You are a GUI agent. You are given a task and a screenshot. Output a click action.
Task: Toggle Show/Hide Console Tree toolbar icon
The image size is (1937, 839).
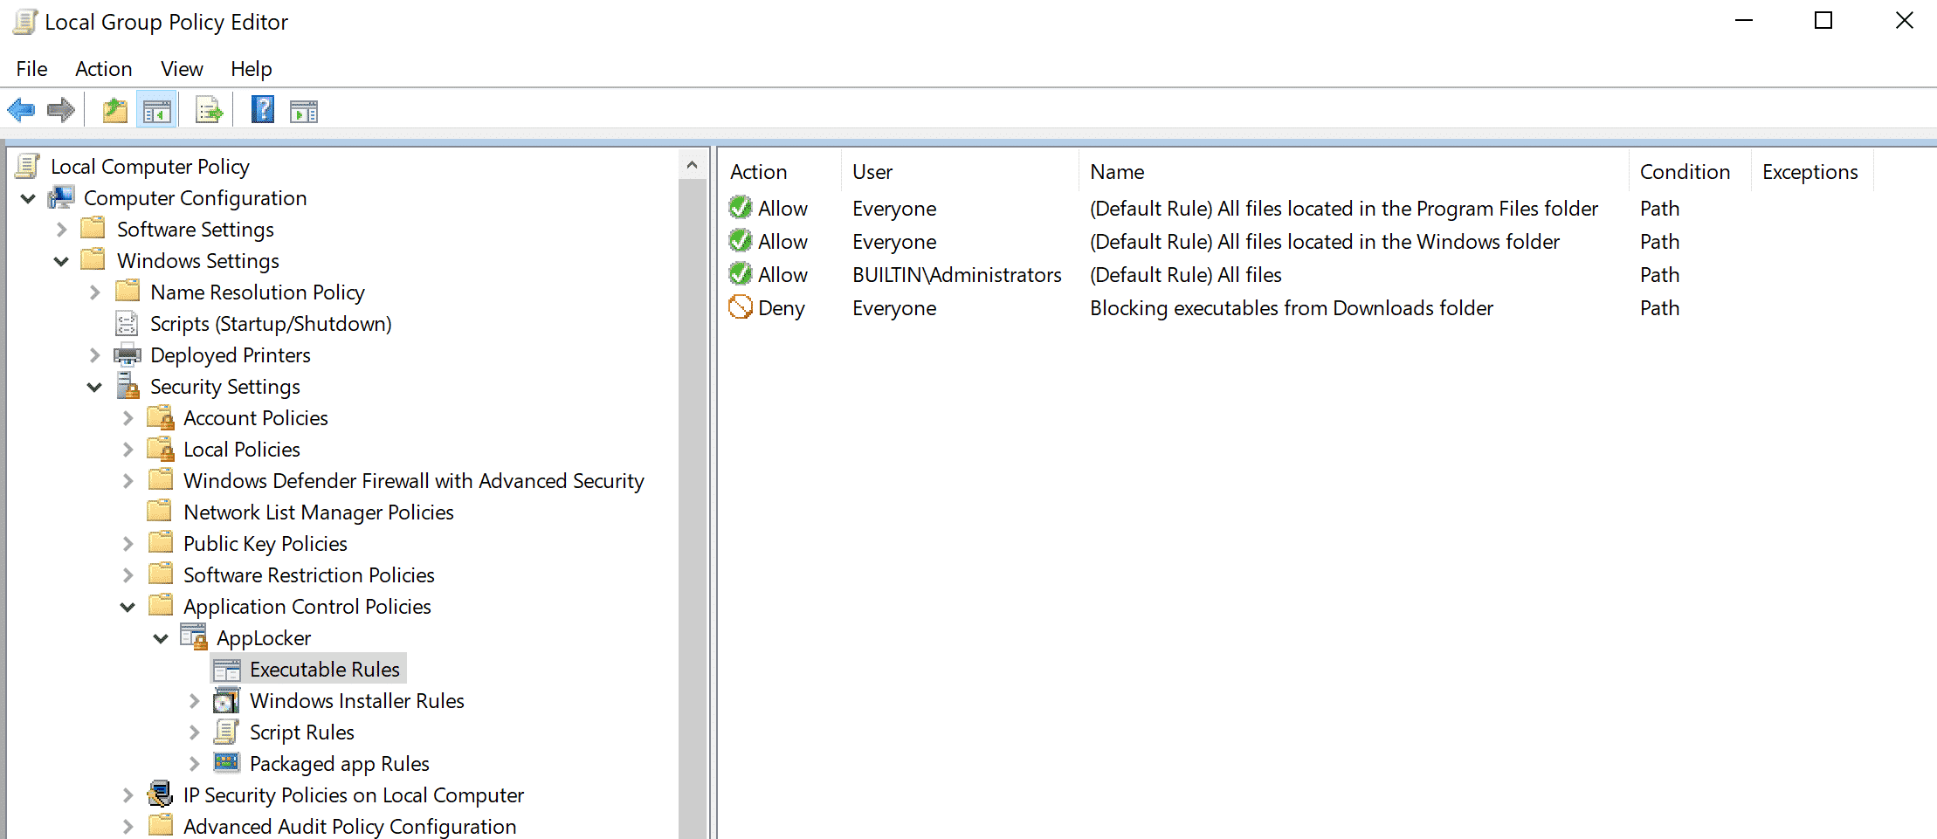coord(157,111)
